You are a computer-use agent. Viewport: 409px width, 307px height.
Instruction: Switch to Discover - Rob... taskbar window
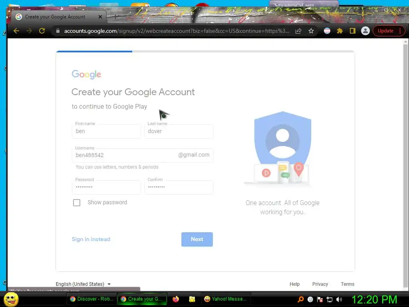[91, 299]
